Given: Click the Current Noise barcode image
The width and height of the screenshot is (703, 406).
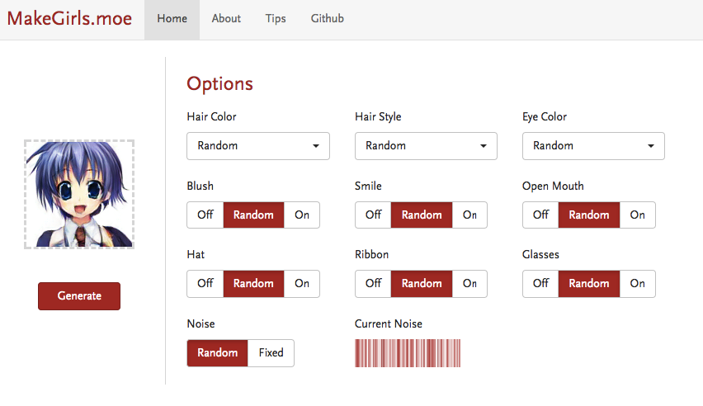Looking at the screenshot, I should (x=408, y=352).
